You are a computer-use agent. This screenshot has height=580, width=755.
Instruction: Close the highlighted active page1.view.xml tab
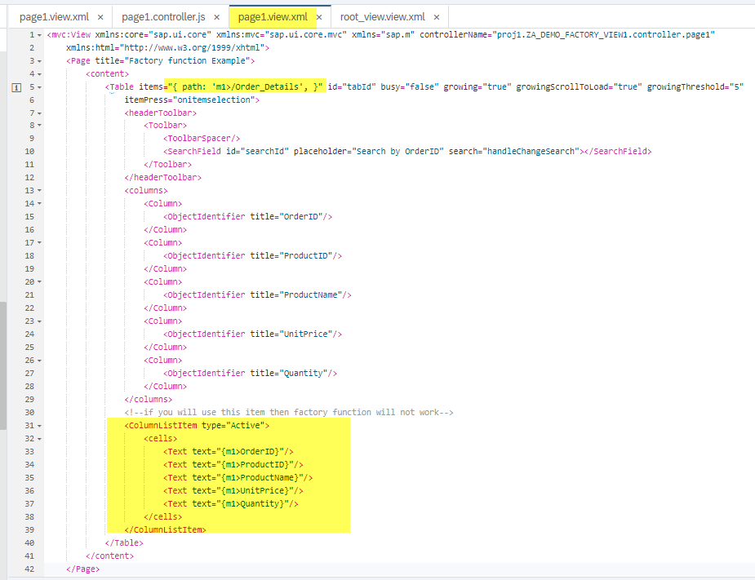[x=319, y=17]
